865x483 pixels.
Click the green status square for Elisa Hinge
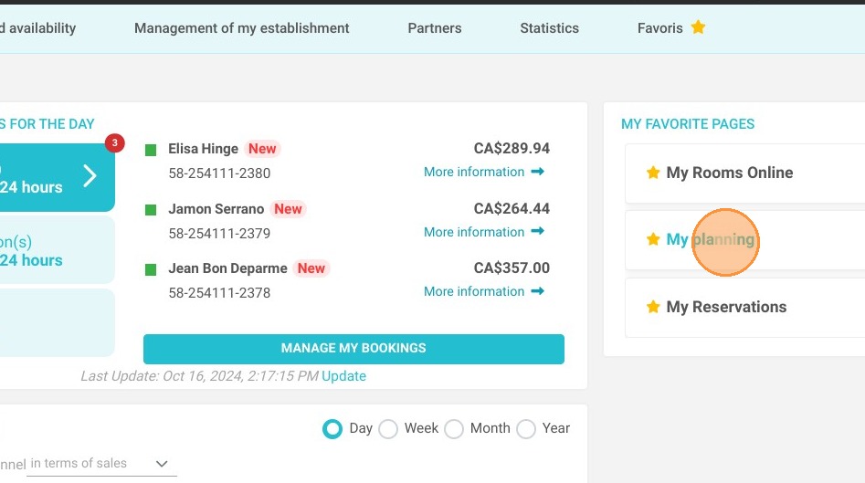tap(151, 150)
